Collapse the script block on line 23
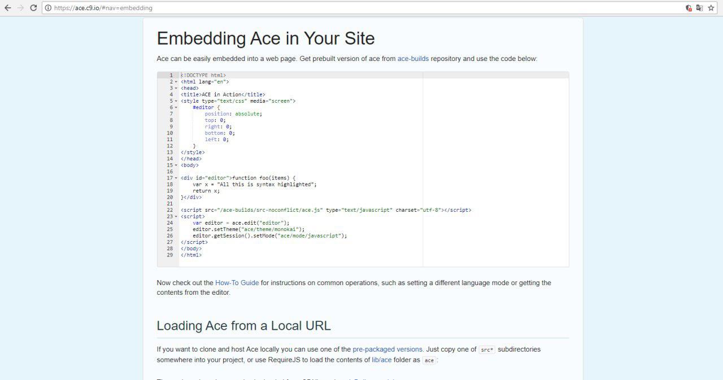This screenshot has height=380, width=723. [x=176, y=217]
